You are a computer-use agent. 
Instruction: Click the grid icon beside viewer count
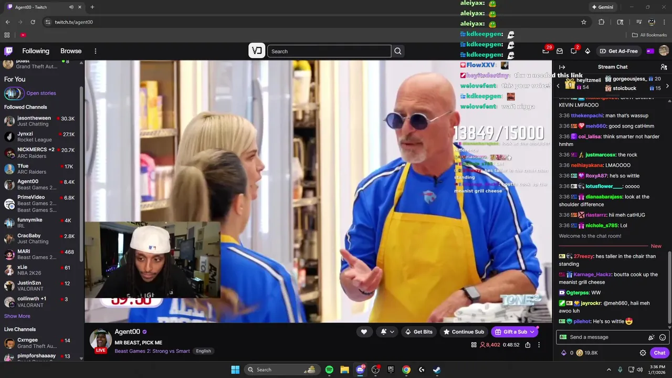click(474, 345)
